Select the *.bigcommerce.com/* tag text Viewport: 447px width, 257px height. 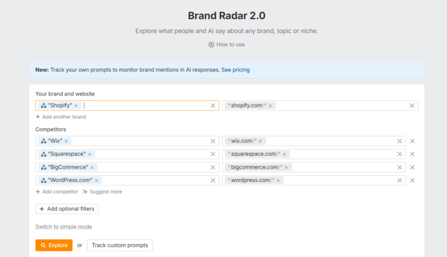pos(255,167)
